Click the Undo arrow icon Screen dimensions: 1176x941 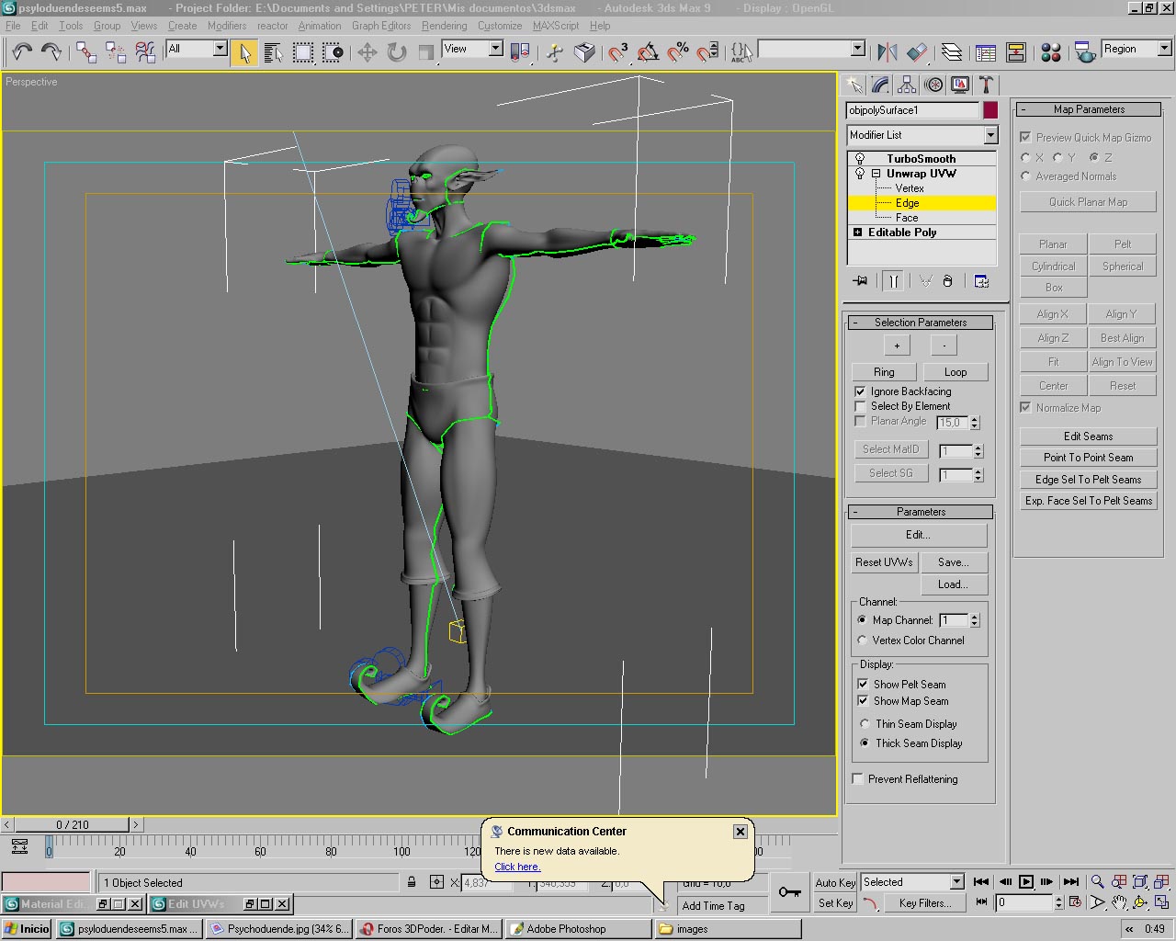point(22,51)
